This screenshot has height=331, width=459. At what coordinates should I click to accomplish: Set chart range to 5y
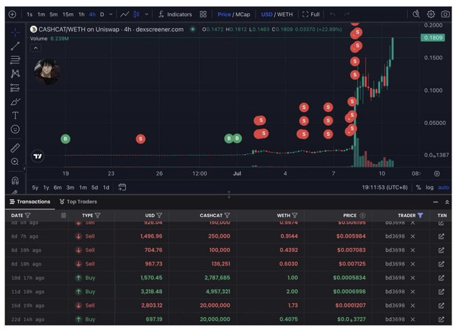(35, 188)
